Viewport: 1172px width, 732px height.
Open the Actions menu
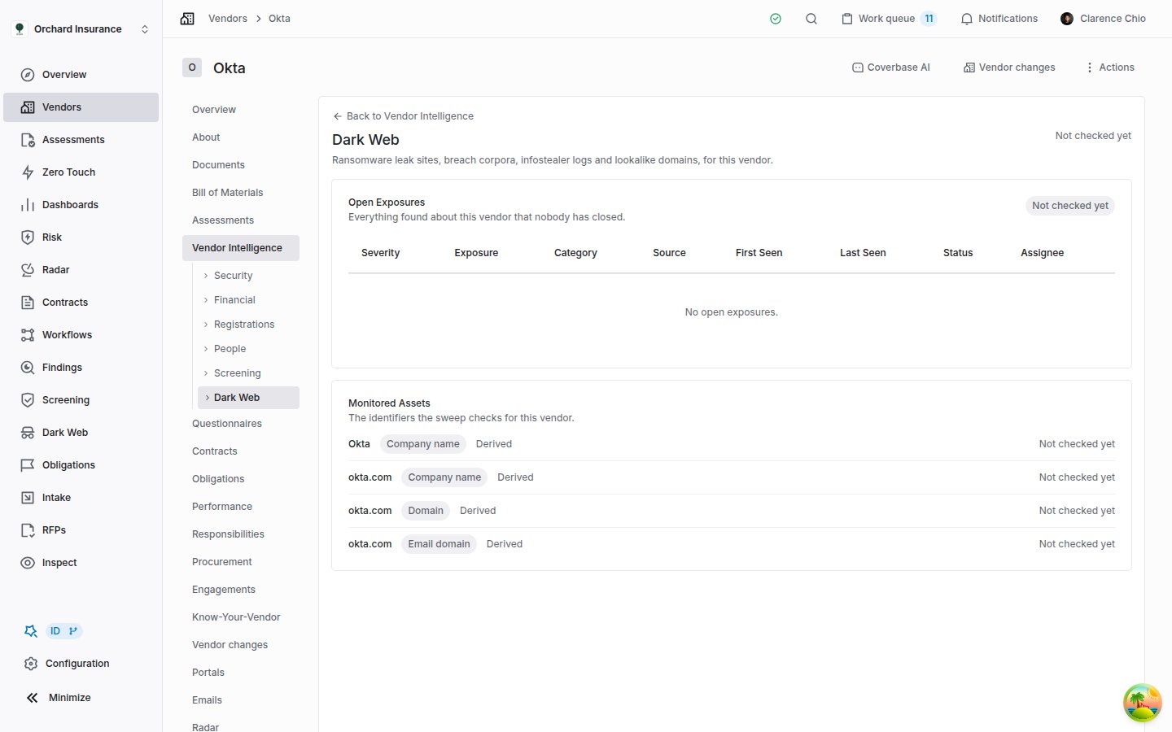(x=1110, y=68)
